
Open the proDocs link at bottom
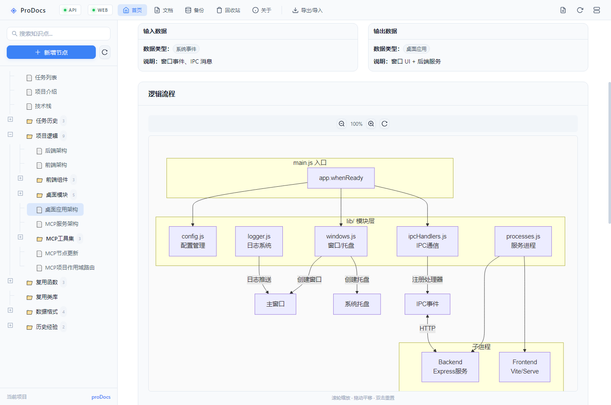click(101, 397)
